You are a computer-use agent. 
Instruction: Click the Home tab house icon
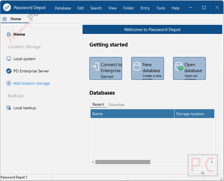pos(5,19)
